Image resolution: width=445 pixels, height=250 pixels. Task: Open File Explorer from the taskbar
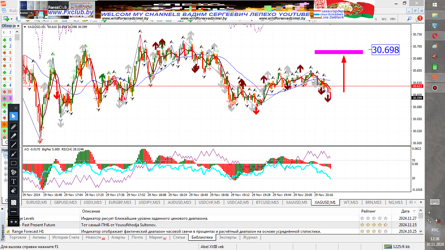435,15
